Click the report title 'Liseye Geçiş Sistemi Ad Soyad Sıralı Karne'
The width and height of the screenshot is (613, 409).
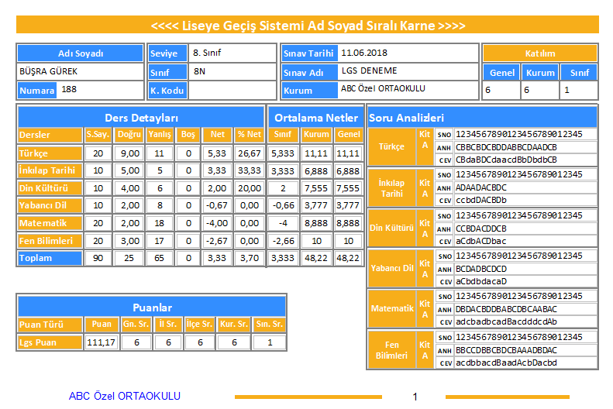(308, 26)
